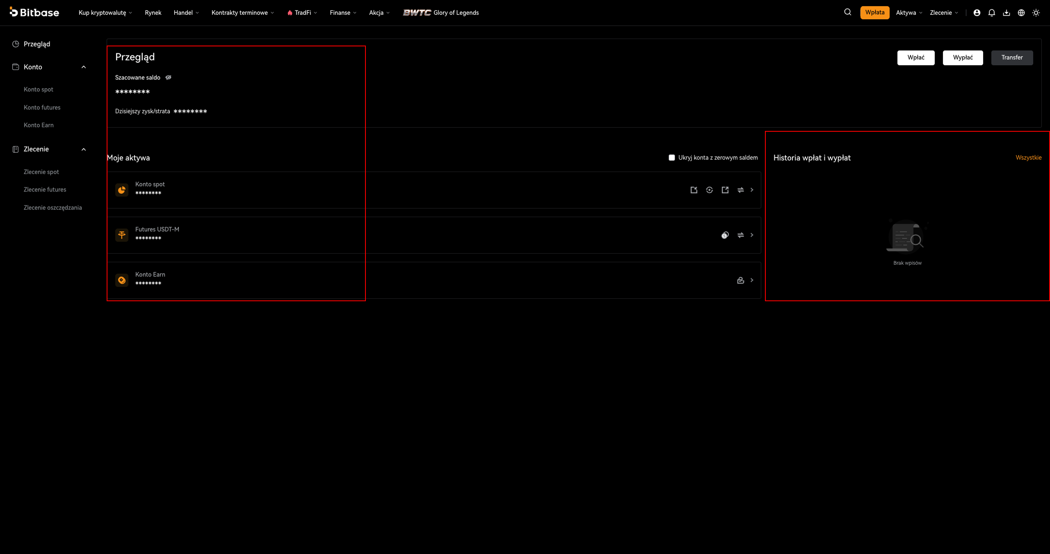Image resolution: width=1050 pixels, height=554 pixels.
Task: Click withdraw icon in Konto spot row
Action: pos(725,190)
